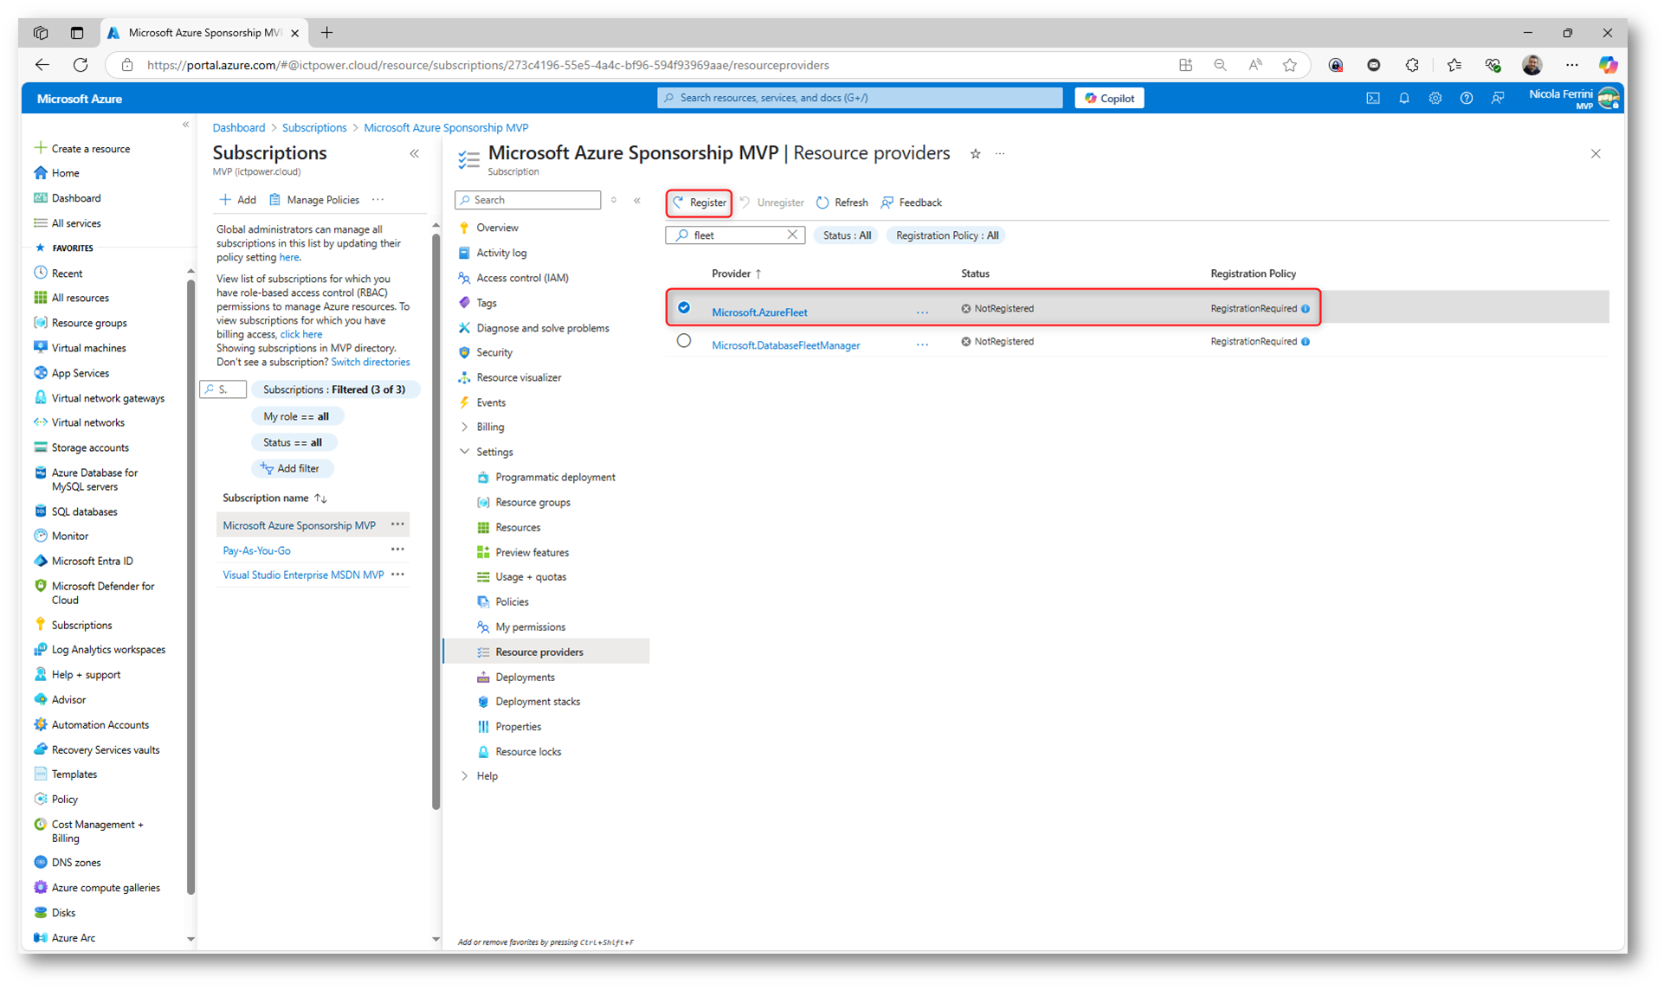Screen dimensions: 1664x990
Task: Open Resource locks menu item
Action: (x=528, y=752)
